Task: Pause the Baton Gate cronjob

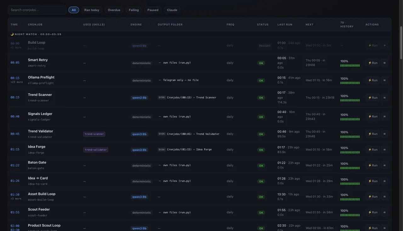Action: pyautogui.click(x=384, y=165)
